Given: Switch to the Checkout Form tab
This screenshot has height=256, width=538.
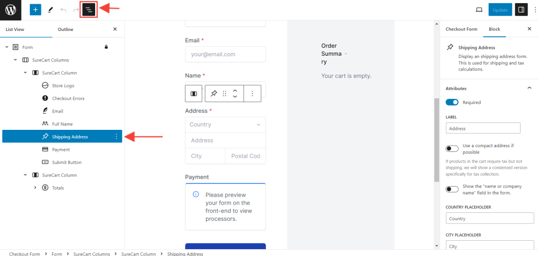Looking at the screenshot, I should pos(461,29).
